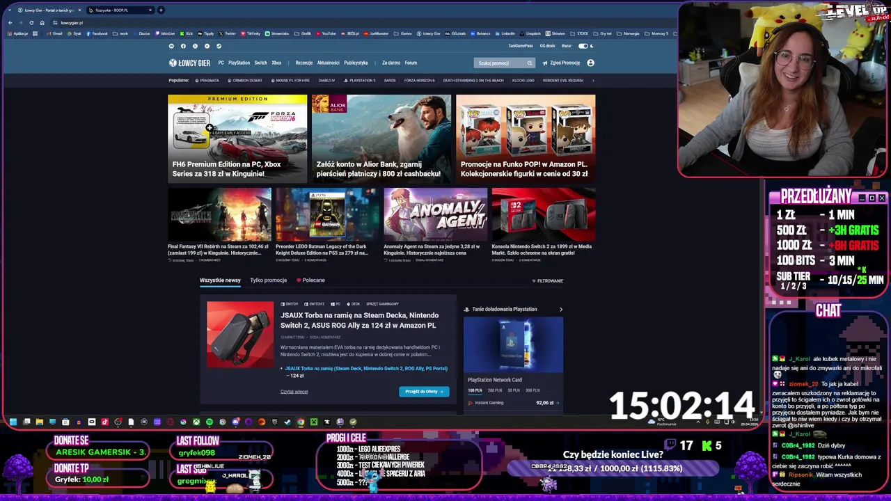Switch to Polecane tab

[310, 280]
